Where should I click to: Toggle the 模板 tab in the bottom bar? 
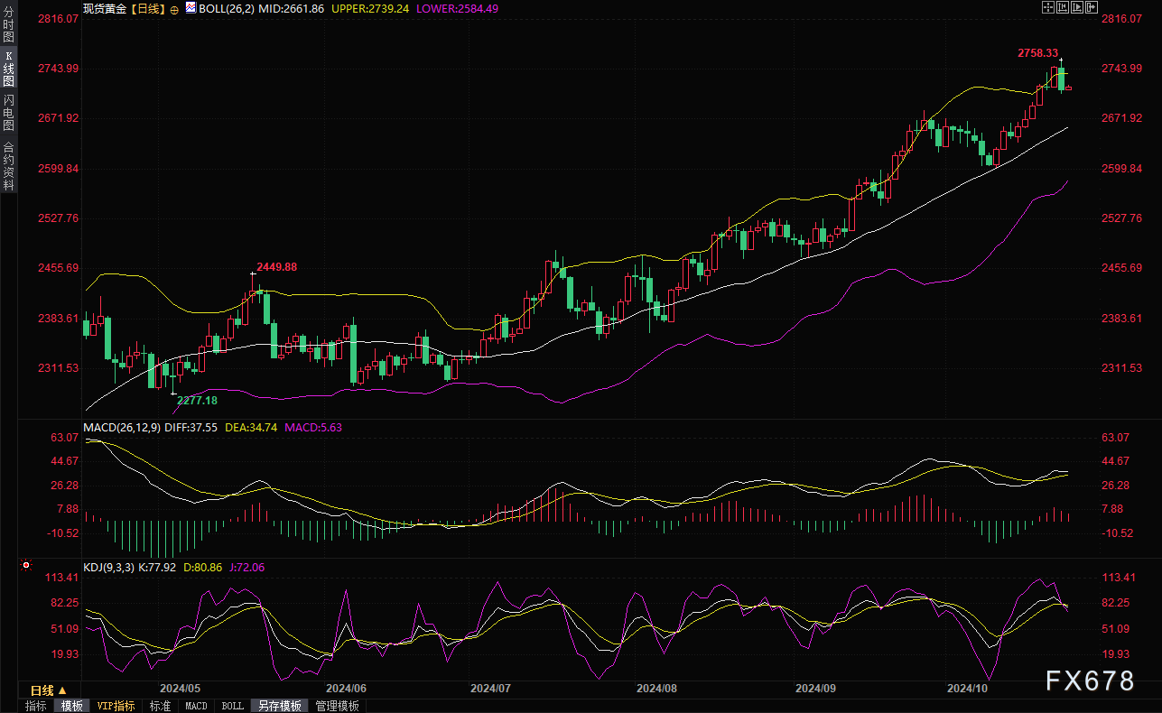71,706
